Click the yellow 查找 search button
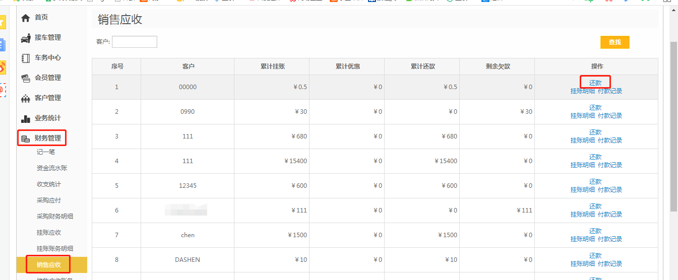 [x=614, y=42]
